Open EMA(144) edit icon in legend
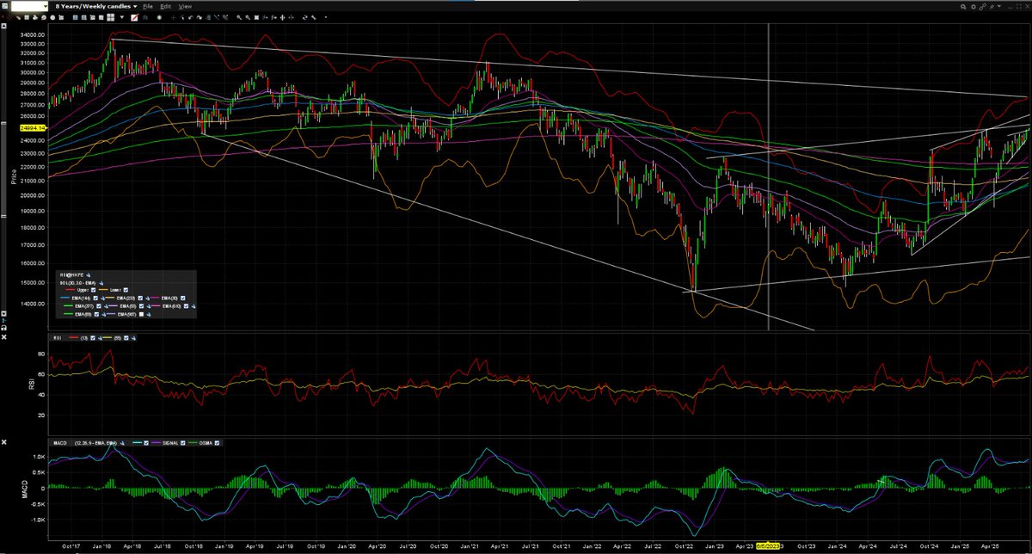 tap(102, 298)
